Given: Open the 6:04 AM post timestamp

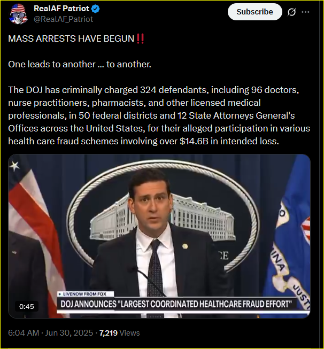Looking at the screenshot, I should coord(24,333).
